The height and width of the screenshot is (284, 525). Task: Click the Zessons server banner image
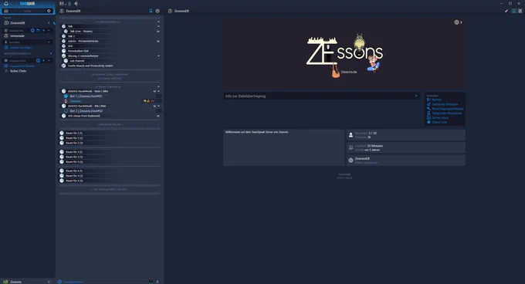tap(344, 54)
